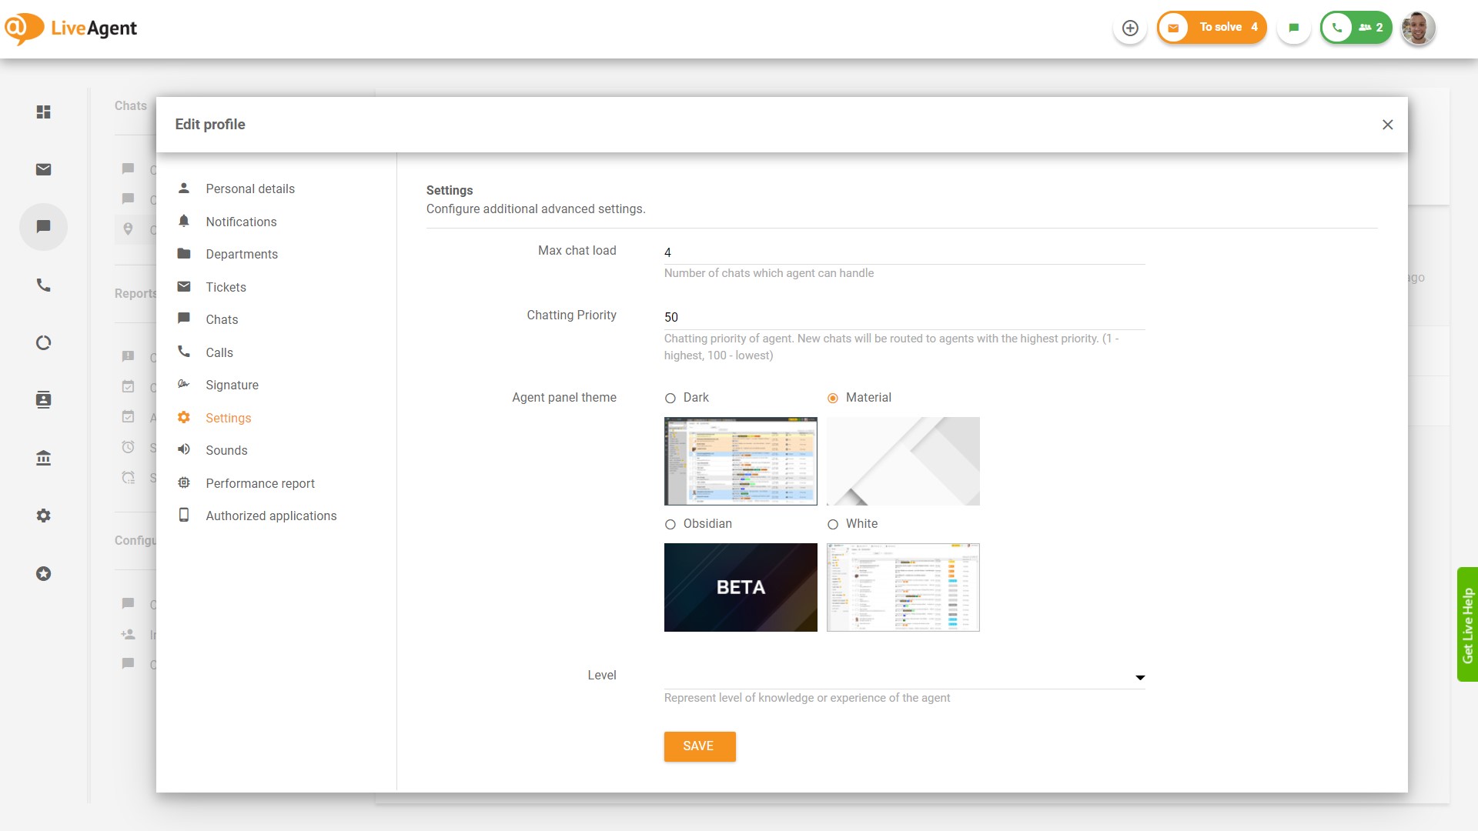This screenshot has width=1478, height=831.
Task: Select the White theme radio button
Action: pyautogui.click(x=832, y=523)
